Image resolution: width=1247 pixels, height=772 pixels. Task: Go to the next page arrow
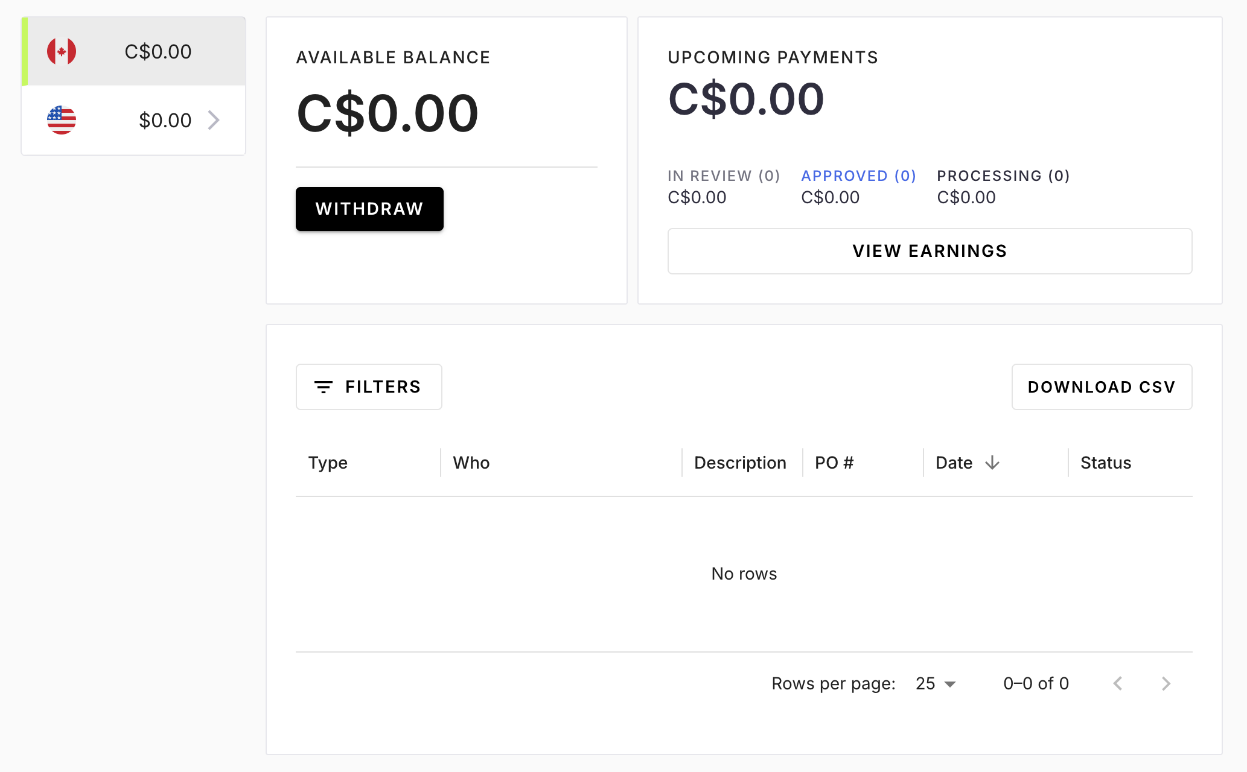[1166, 683]
